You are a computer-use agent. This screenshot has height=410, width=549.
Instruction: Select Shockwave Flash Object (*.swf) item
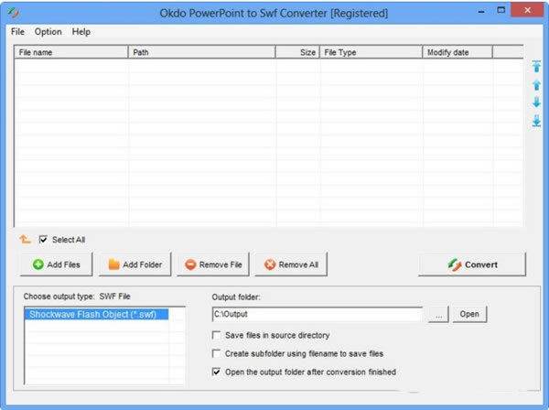point(96,314)
